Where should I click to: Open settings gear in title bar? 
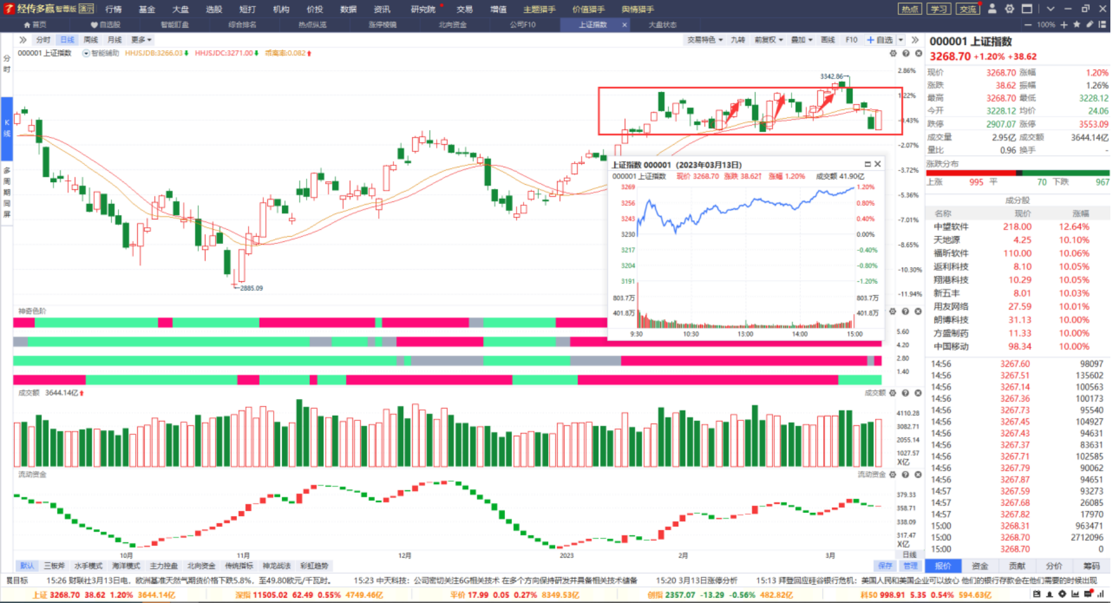(1009, 9)
